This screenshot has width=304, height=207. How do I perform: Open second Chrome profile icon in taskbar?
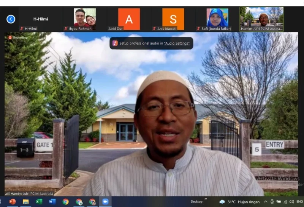coord(79,202)
